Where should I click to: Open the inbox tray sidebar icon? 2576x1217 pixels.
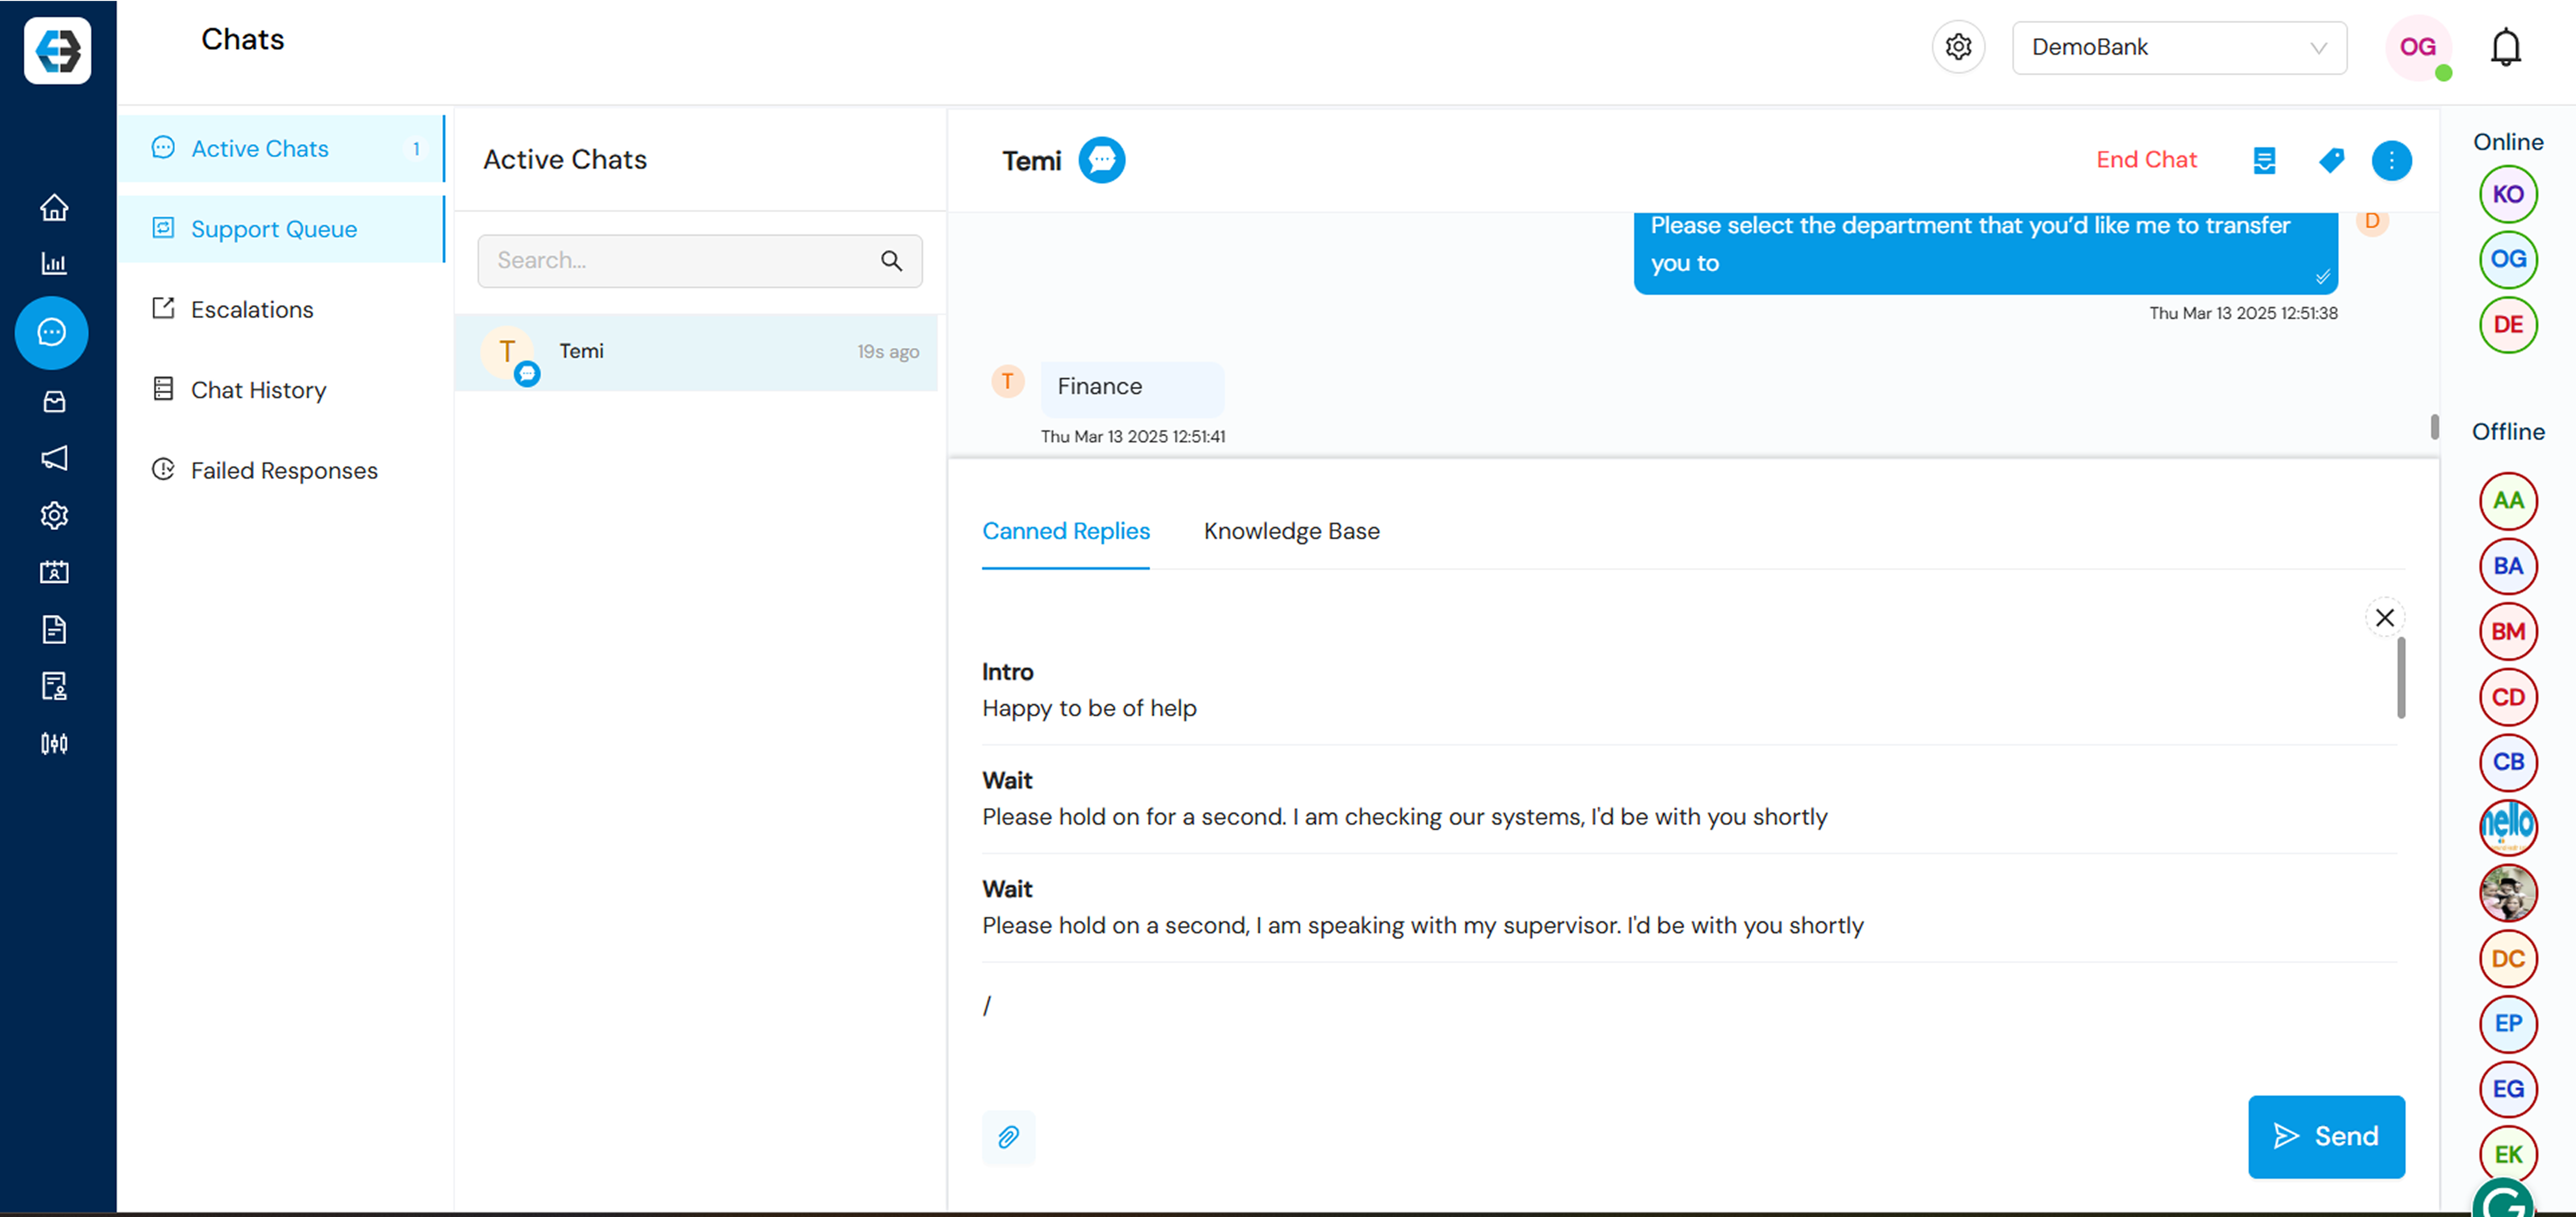(54, 401)
